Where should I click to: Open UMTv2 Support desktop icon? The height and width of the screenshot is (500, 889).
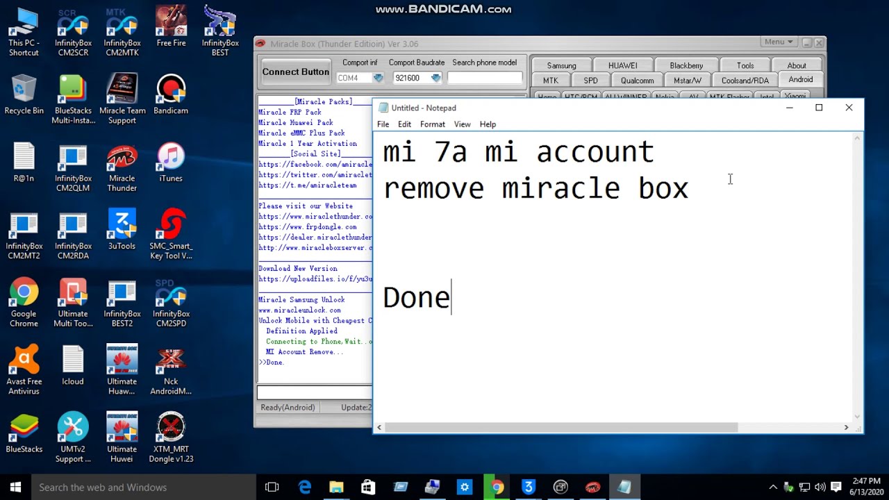pyautogui.click(x=73, y=438)
